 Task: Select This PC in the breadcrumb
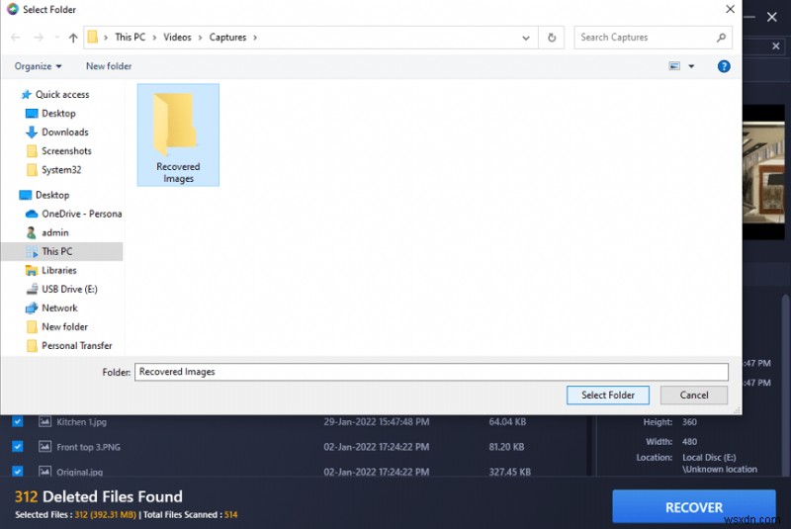coord(131,38)
